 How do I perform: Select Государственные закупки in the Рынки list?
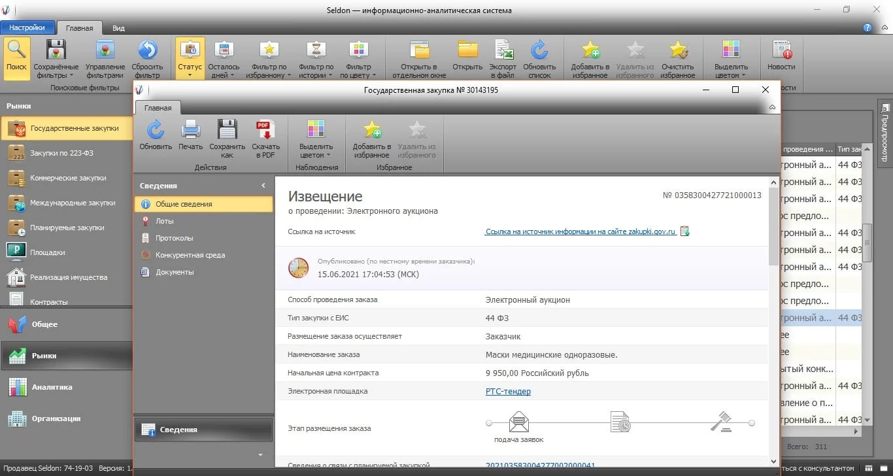67,129
